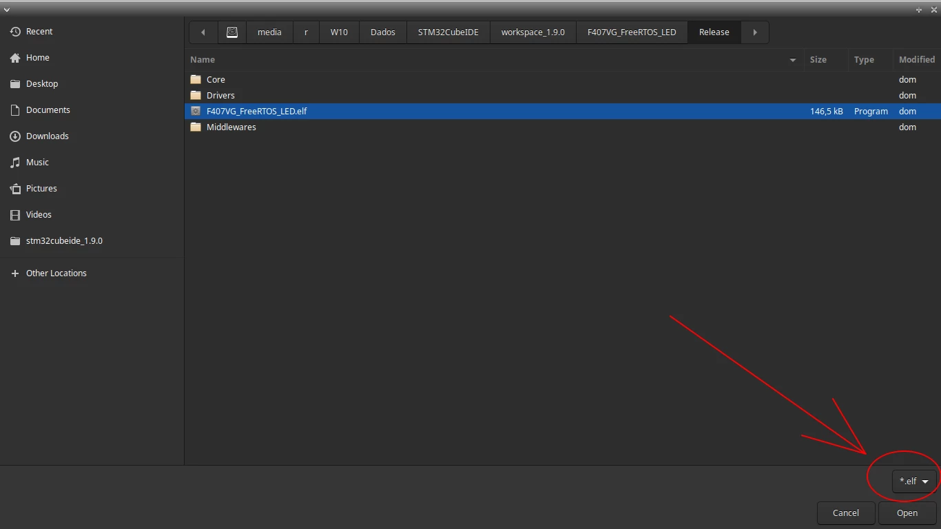Click Release segment in path bar
The width and height of the screenshot is (941, 529).
(x=714, y=32)
